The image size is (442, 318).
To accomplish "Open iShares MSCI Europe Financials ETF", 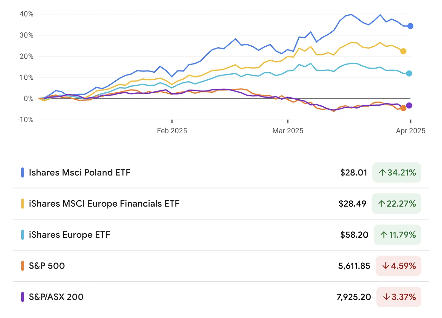I will [x=104, y=204].
